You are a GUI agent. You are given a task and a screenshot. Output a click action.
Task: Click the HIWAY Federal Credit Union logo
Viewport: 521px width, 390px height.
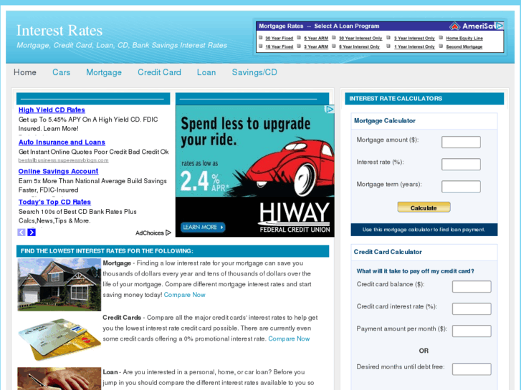[295, 218]
